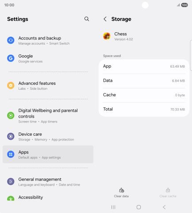Screen dimensions: 192x213
Task: Tap the system back navigation arrow
Action: 164,207
